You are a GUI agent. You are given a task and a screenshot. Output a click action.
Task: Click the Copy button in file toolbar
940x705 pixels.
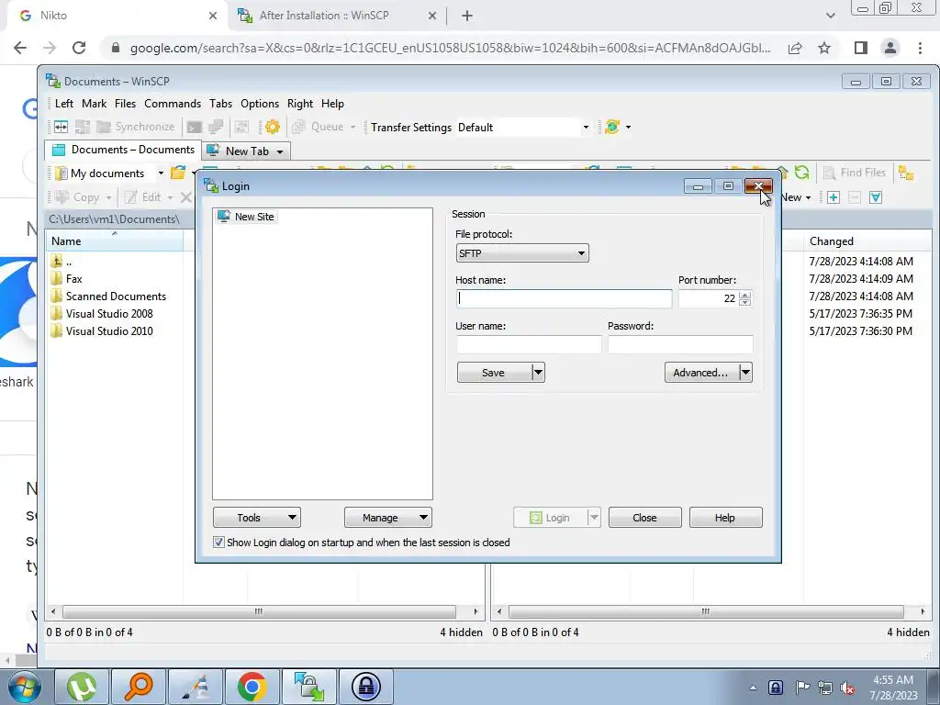tap(79, 197)
